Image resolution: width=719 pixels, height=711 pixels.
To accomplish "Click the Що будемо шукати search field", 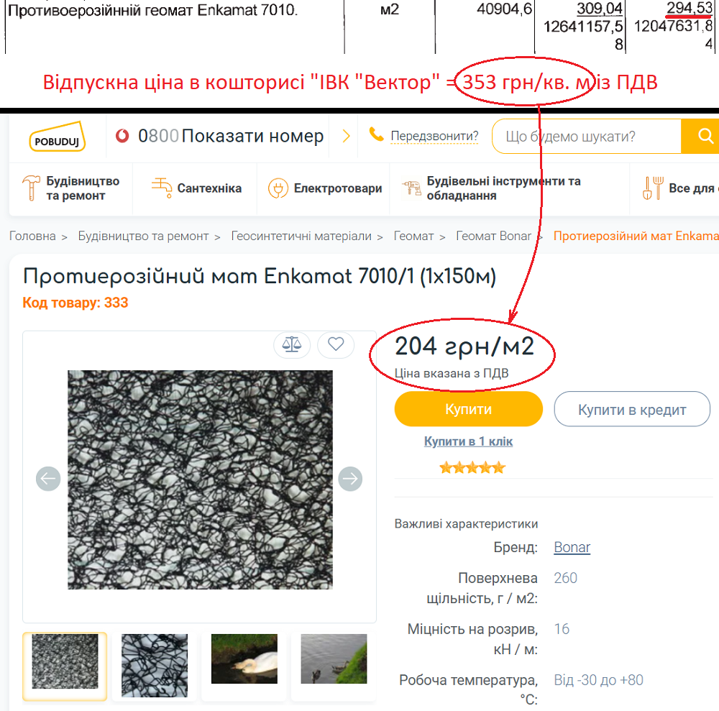I will coord(587,136).
